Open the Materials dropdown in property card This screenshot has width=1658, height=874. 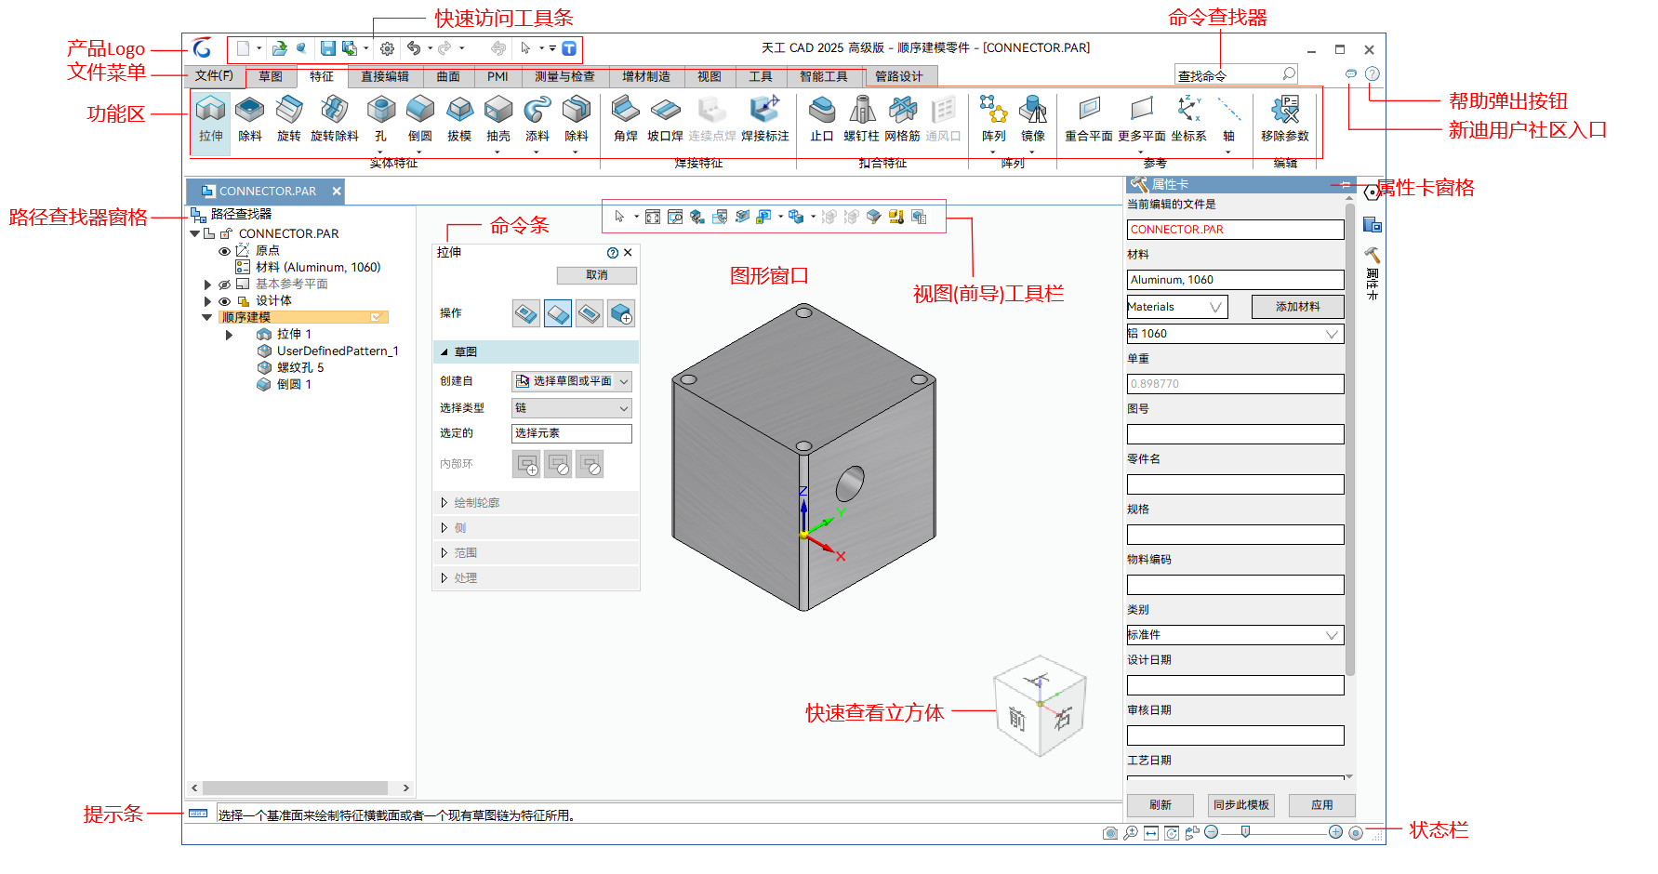[x=1177, y=307]
